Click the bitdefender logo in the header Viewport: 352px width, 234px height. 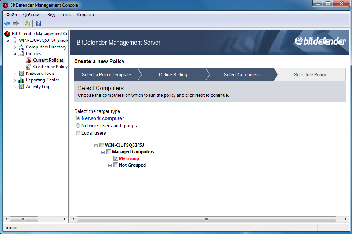pyautogui.click(x=320, y=41)
